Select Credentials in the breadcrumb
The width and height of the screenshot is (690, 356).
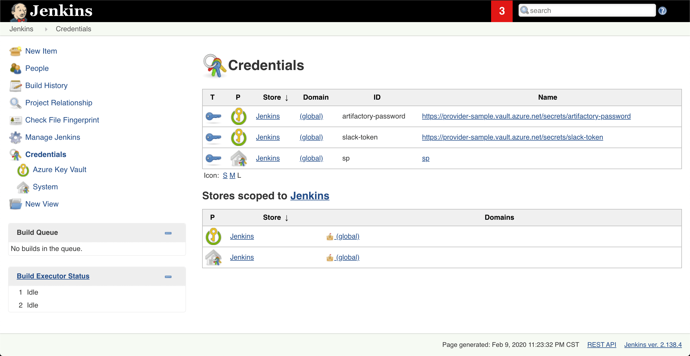tap(73, 29)
